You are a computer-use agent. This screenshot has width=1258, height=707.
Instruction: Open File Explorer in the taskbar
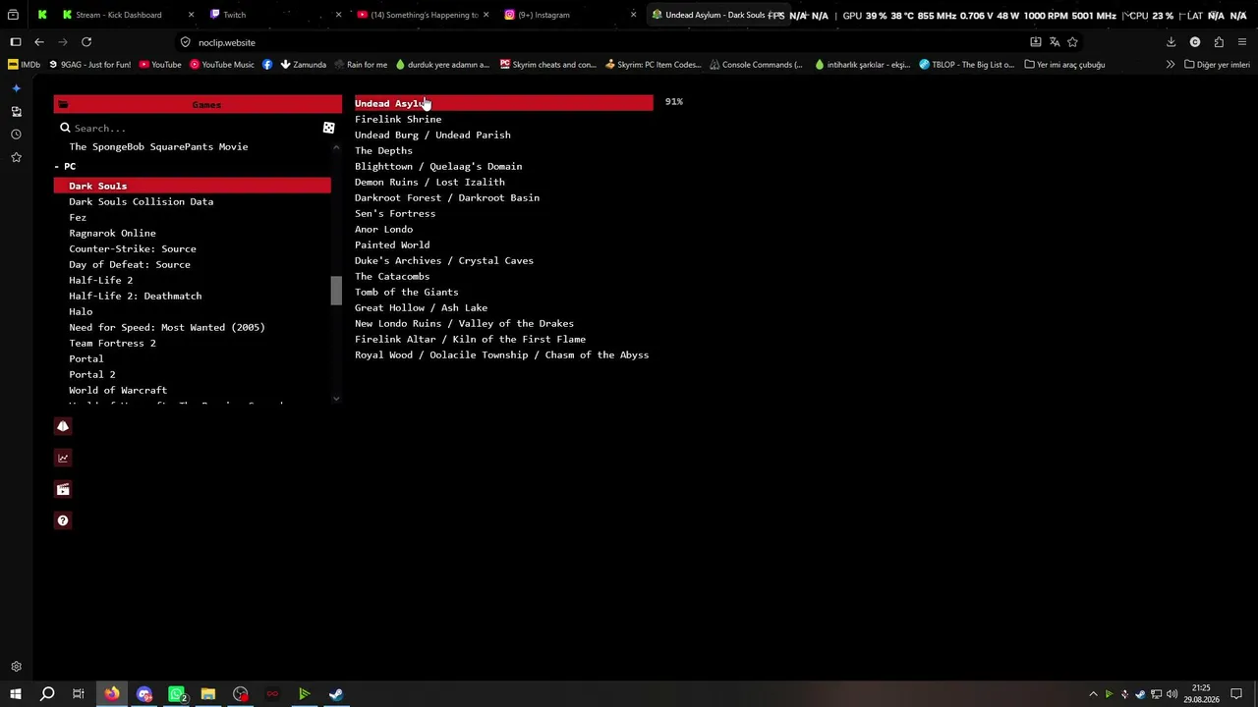208,694
